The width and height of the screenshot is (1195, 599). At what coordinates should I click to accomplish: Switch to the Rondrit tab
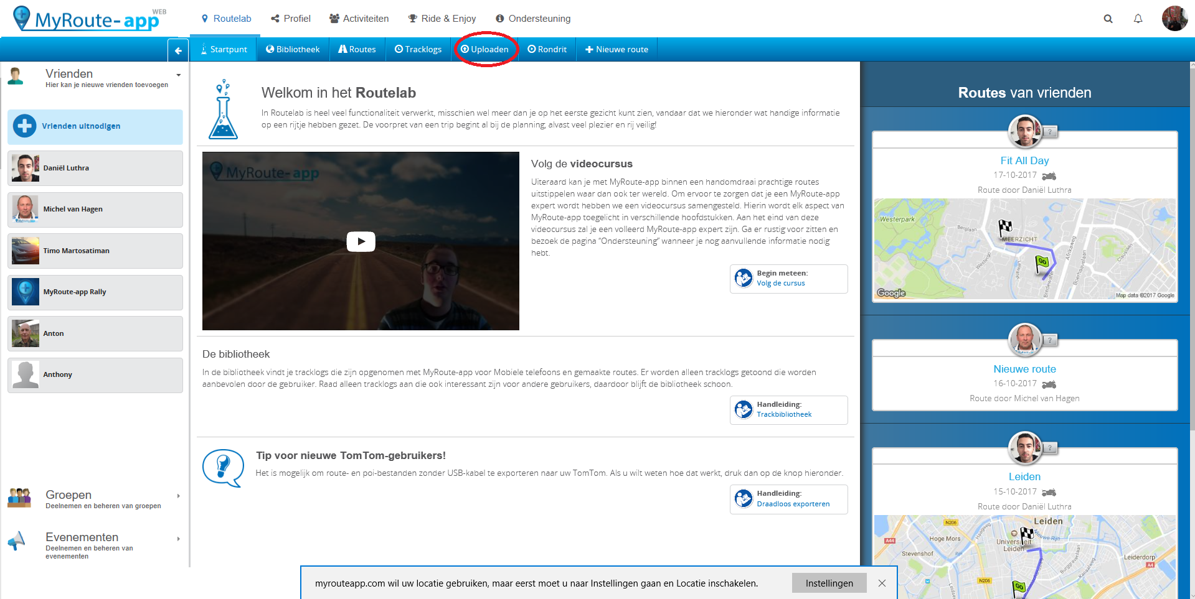[x=547, y=49]
